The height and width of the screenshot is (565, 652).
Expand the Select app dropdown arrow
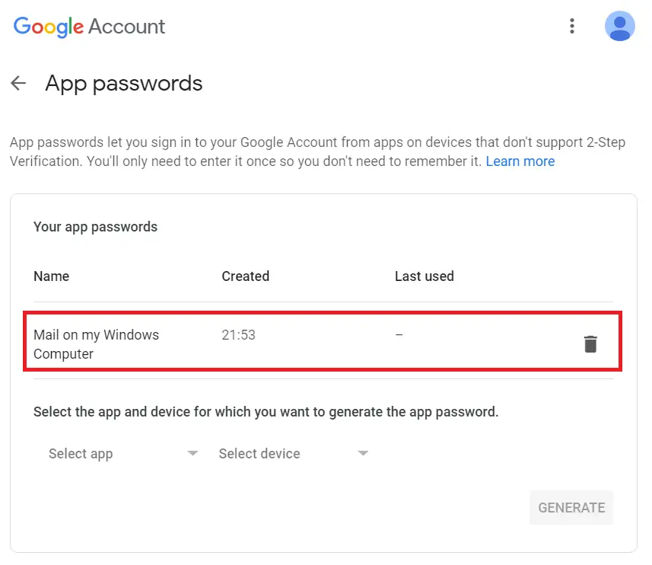pyautogui.click(x=192, y=453)
